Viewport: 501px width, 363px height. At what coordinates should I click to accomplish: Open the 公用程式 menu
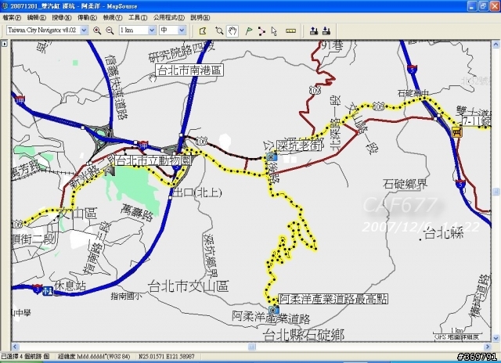169,17
